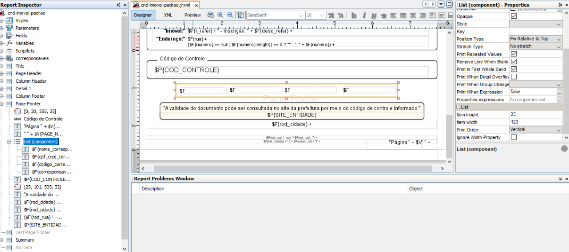Image resolution: width=569 pixels, height=252 pixels.
Task: Apply underline formatting icon
Action: [374, 16]
